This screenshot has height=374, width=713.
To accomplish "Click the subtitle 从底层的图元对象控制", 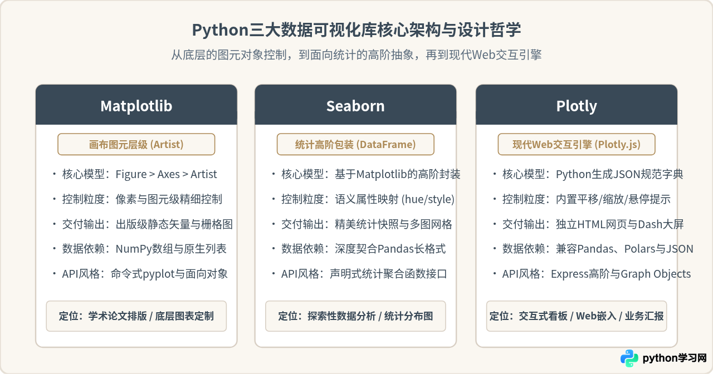I will [x=356, y=55].
